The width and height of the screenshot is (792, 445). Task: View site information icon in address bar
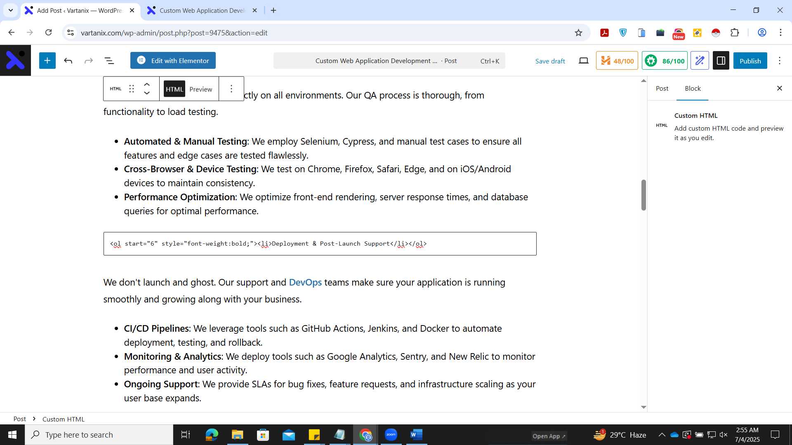point(71,33)
